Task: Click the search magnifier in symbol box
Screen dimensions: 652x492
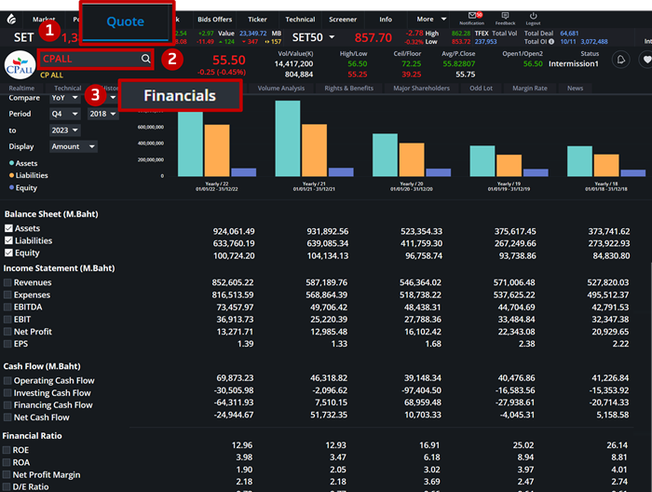Action: pos(145,59)
